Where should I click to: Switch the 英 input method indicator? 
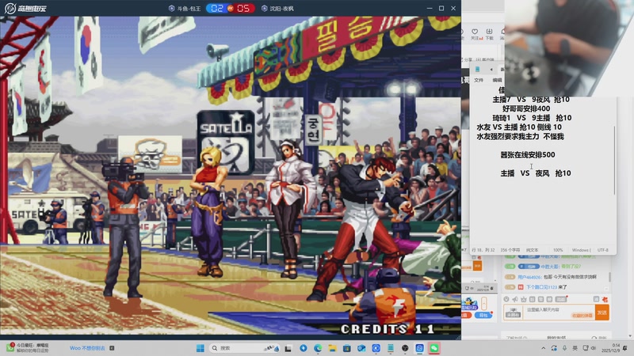click(575, 348)
